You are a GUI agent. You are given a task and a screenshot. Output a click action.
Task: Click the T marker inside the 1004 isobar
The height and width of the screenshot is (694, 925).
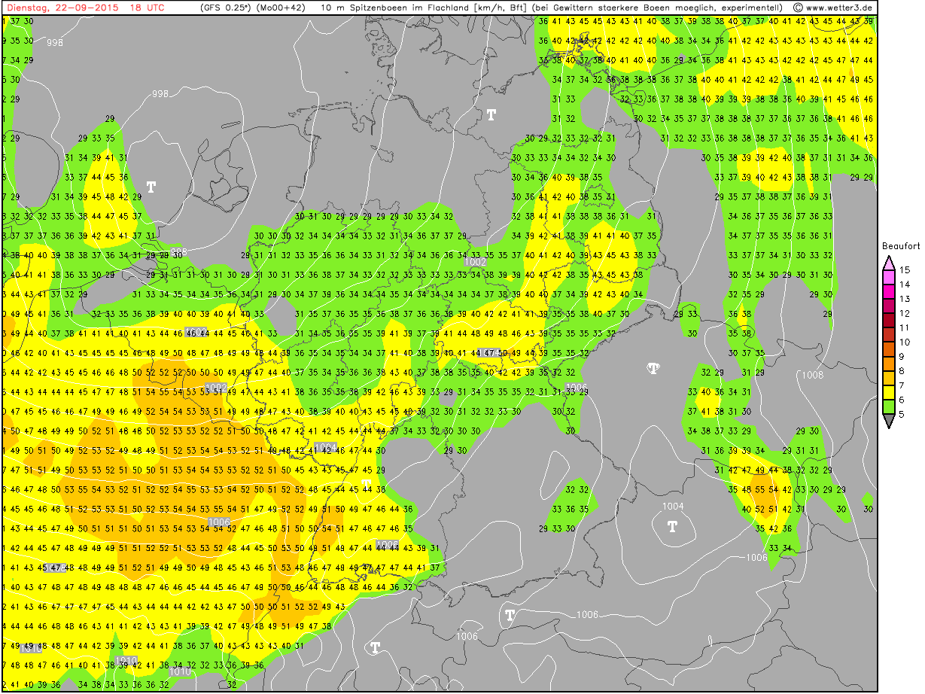(x=672, y=526)
